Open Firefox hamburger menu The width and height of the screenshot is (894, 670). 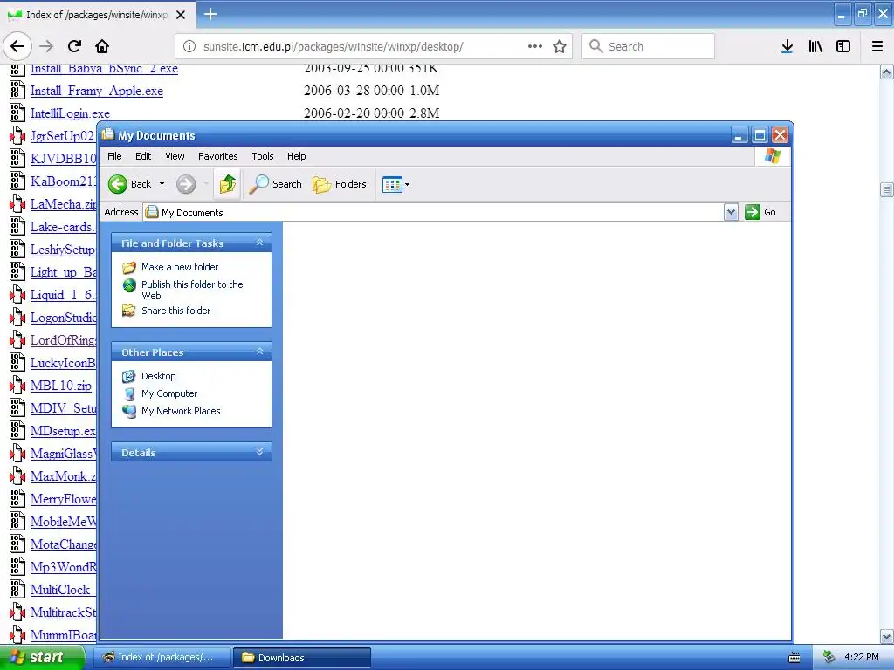tap(877, 46)
